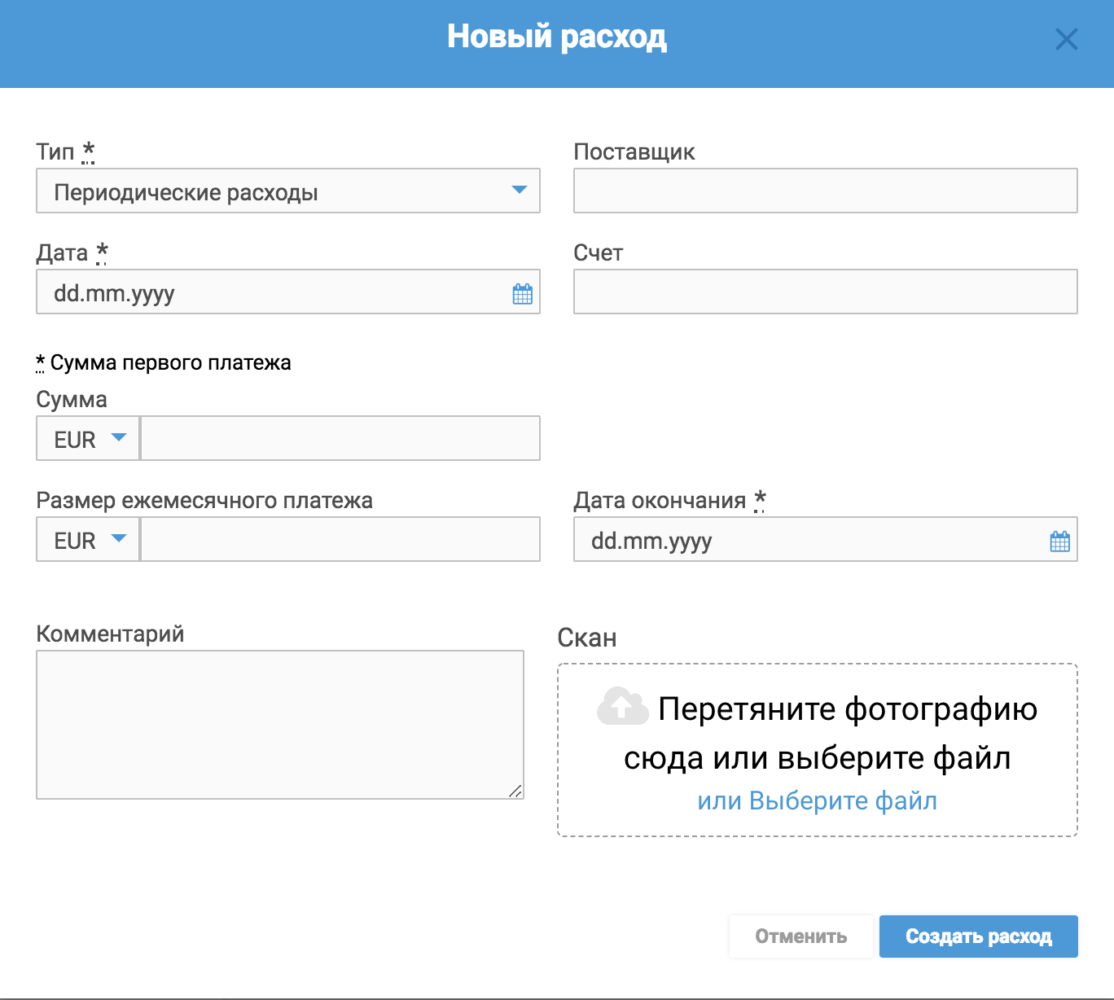Focus the monthly payment amount input

pyautogui.click(x=340, y=539)
